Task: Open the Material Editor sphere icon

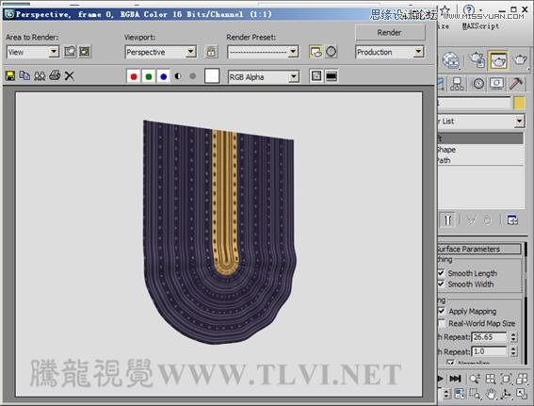Action: [x=451, y=60]
